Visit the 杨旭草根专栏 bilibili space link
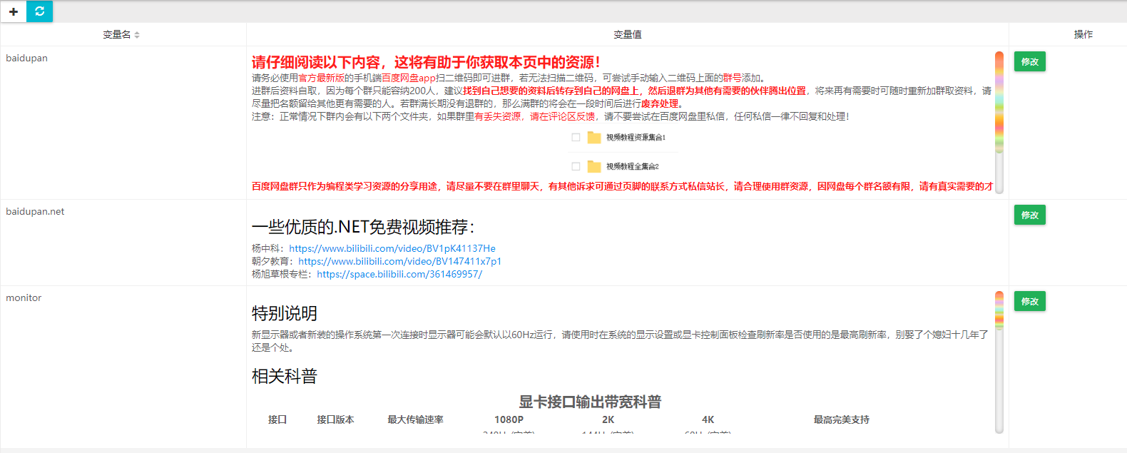Image resolution: width=1127 pixels, height=453 pixels. tap(399, 275)
